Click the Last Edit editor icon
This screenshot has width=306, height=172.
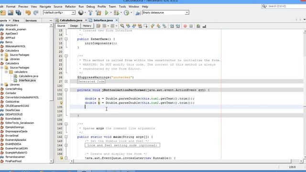click(x=98, y=26)
